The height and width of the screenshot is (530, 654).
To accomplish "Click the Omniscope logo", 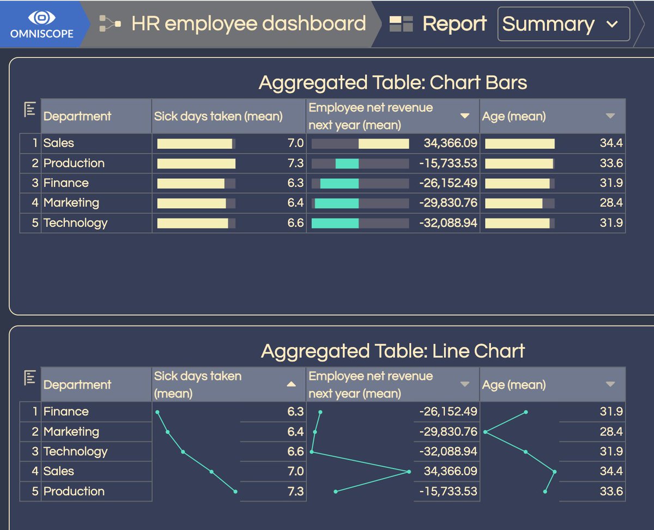I will coord(41,24).
